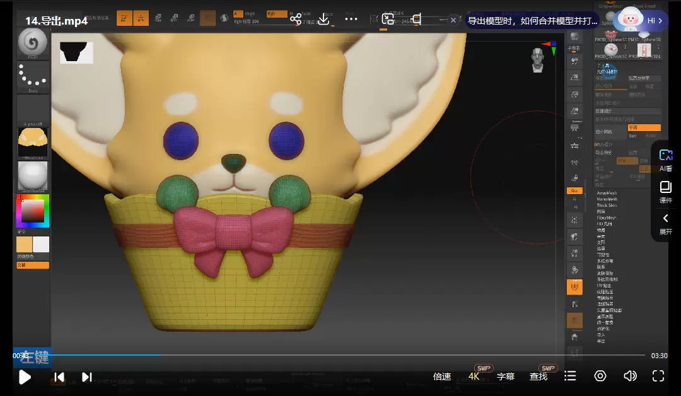Open the AI看 side panel
The height and width of the screenshot is (396, 681).
(x=665, y=160)
